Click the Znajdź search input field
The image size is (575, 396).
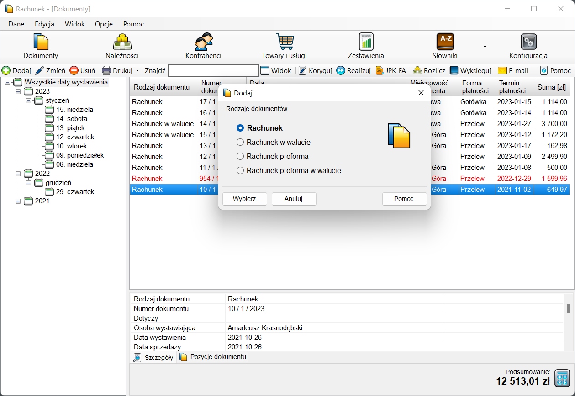[x=213, y=71]
